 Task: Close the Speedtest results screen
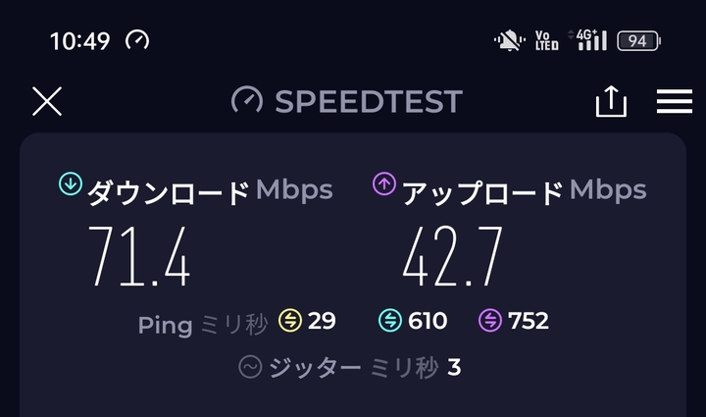tap(47, 101)
